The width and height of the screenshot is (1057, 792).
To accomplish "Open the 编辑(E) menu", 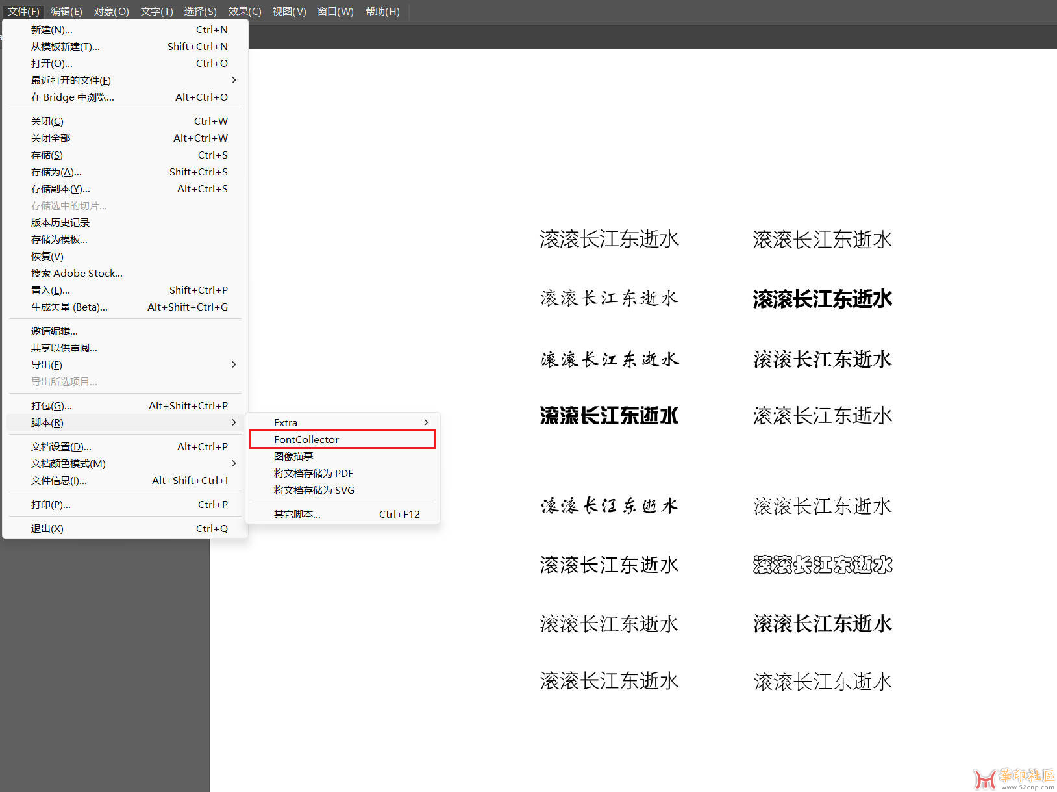I will coord(66,12).
